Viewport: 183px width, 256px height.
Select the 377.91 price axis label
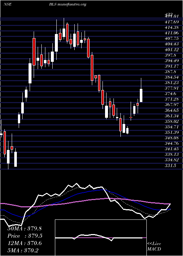[172, 88]
